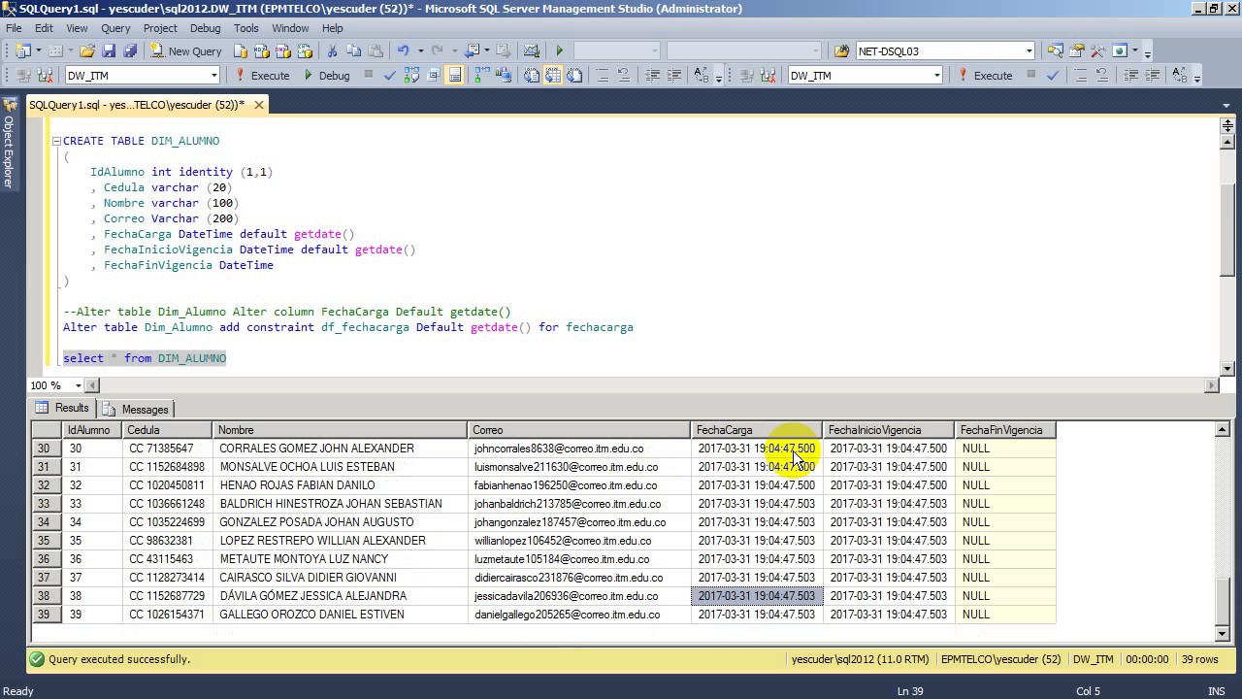Image resolution: width=1242 pixels, height=699 pixels.
Task: Switch output to Results to File
Action: click(574, 75)
